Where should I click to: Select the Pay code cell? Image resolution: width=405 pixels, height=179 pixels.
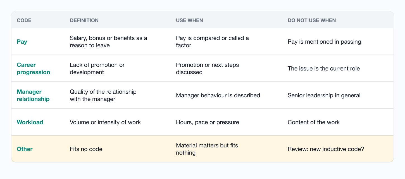click(22, 42)
